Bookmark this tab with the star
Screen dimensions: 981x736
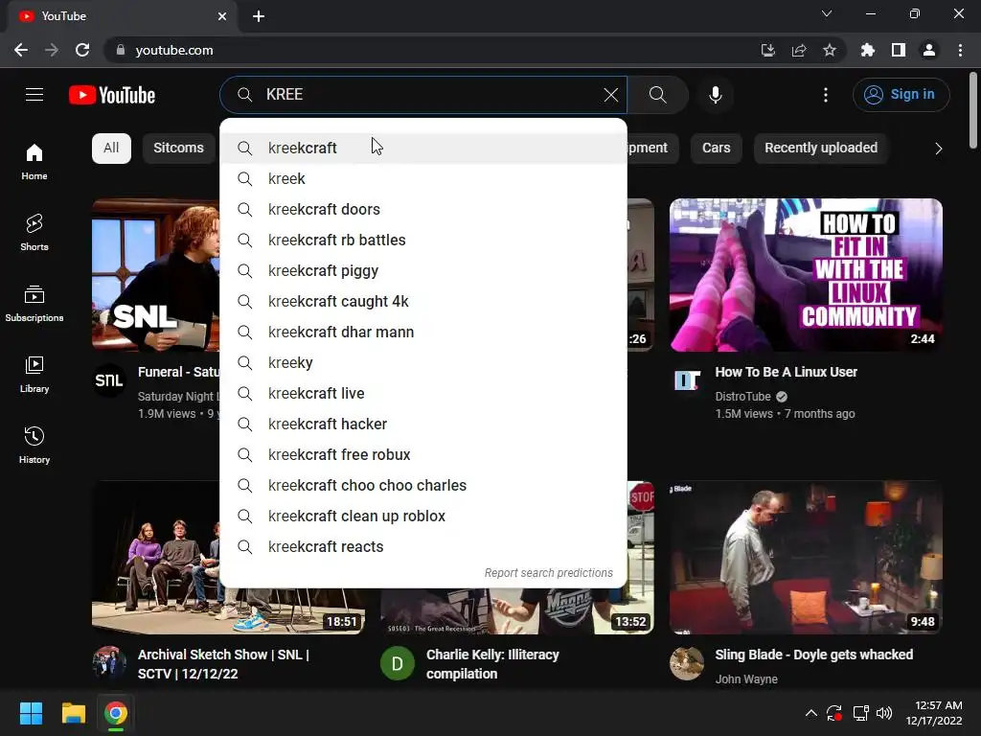829,50
